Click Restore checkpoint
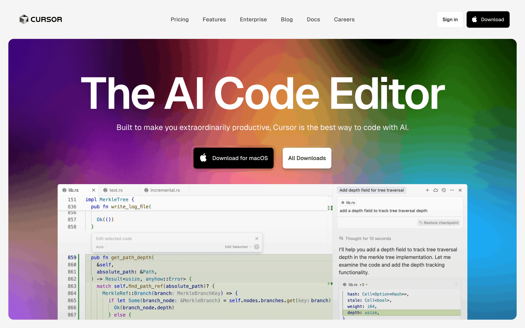 click(x=439, y=223)
